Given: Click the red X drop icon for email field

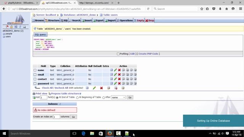Looking at the screenshot, I should [119, 75].
